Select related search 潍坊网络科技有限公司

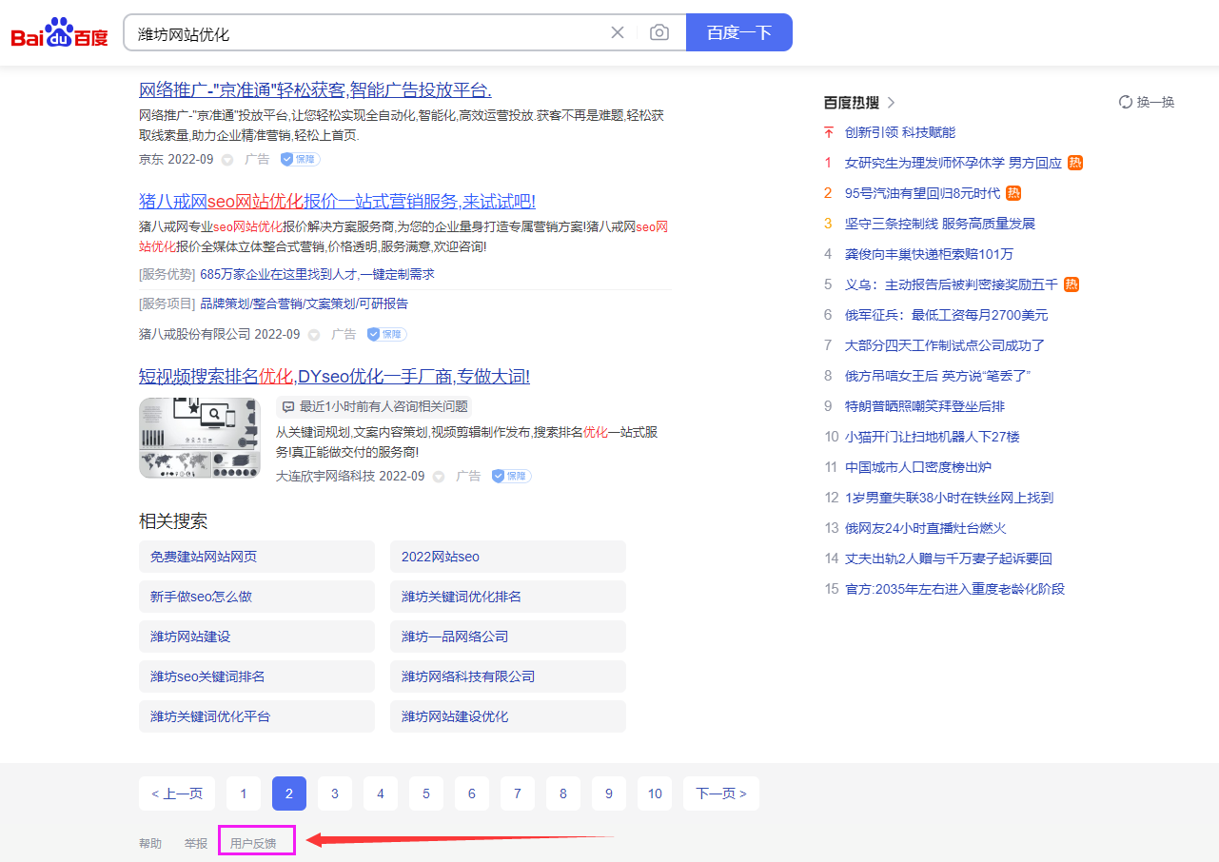(x=508, y=676)
